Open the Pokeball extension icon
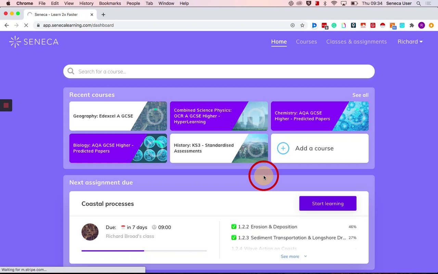 383,25
